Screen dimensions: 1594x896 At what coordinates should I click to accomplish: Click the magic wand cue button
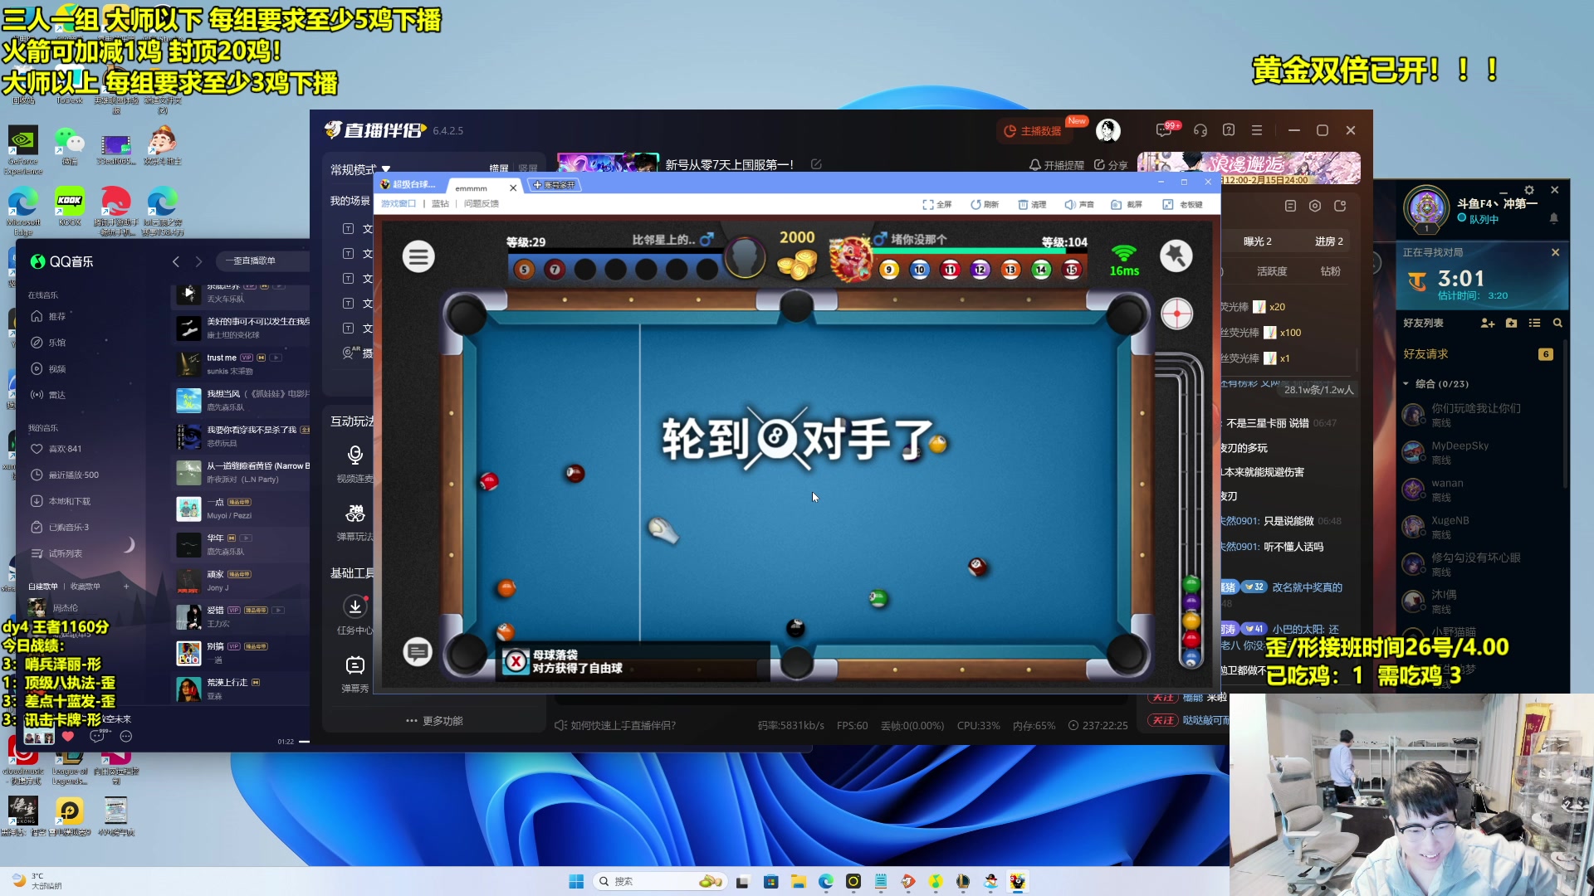1176,256
